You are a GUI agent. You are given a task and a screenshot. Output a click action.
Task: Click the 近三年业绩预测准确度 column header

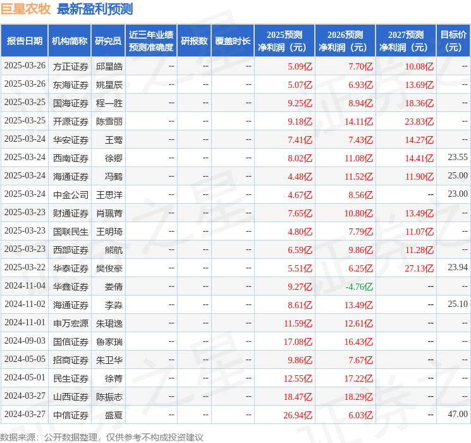[150, 41]
